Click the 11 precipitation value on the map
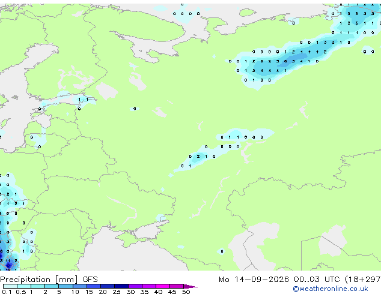The width and height of the screenshot is (381, 294). [8, 261]
